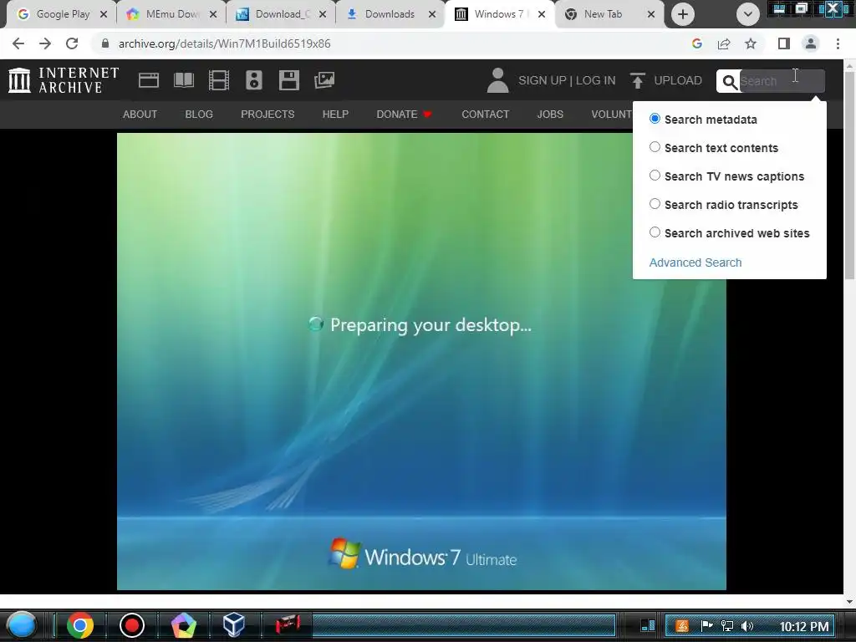Click the user avatar icon
The height and width of the screenshot is (642, 856).
497,80
